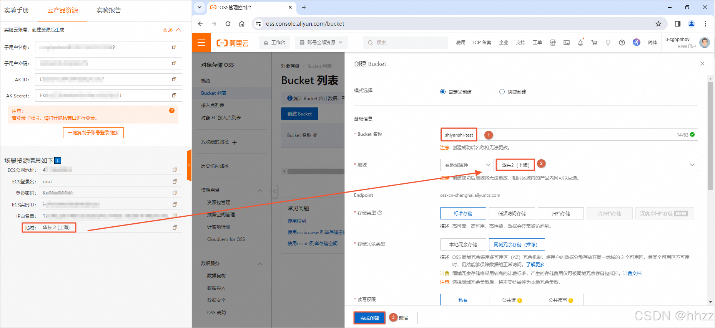Open the browser side panel
This screenshot has height=328, width=715.
(678, 24)
